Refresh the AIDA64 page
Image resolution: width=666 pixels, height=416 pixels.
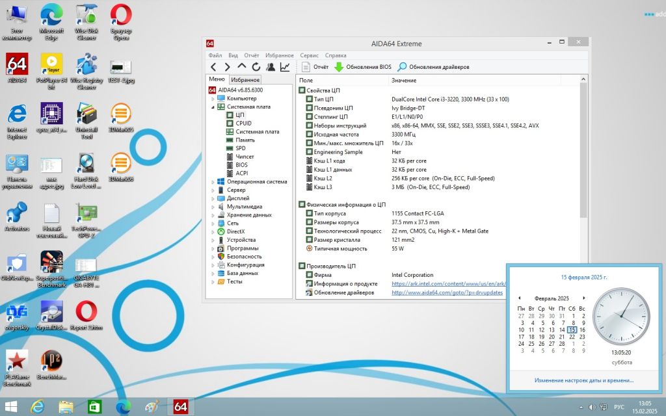click(256, 67)
